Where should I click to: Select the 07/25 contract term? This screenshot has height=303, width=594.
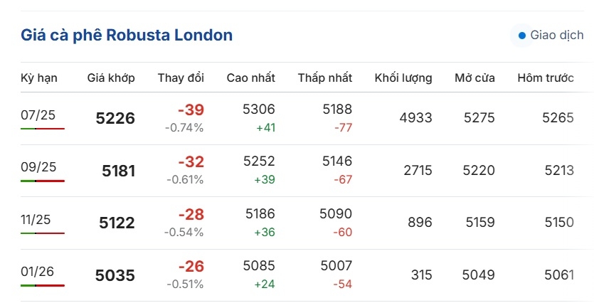coord(38,115)
